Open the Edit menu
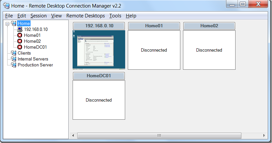Screen dimensions: 272x143 (22, 16)
